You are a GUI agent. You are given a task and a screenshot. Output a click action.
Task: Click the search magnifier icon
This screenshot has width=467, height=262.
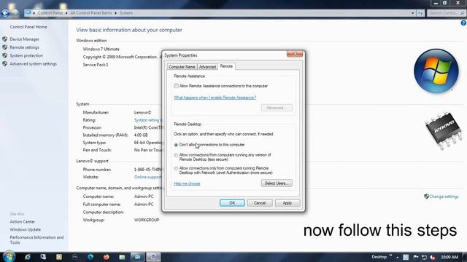(462, 13)
